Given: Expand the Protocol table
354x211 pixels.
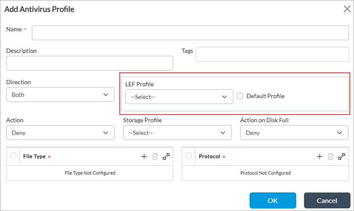Looking at the screenshot, I should [x=342, y=156].
